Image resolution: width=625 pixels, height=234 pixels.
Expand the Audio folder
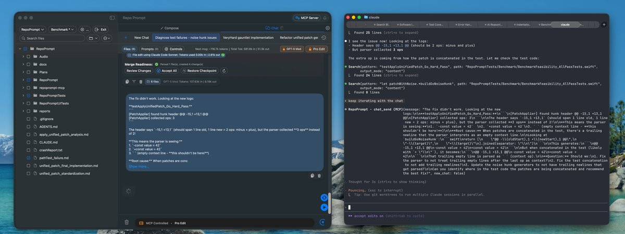click(x=22, y=56)
